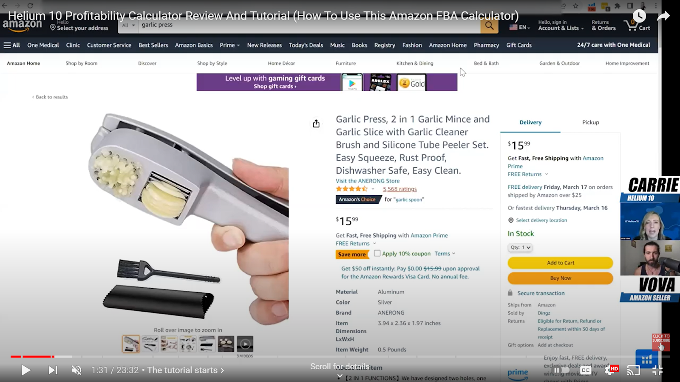Click the Add to Cart button
The width and height of the screenshot is (680, 382).
point(560,263)
